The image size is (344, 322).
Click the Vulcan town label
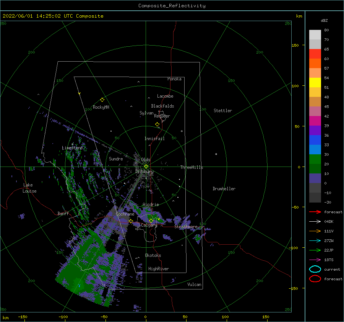coord(194,284)
